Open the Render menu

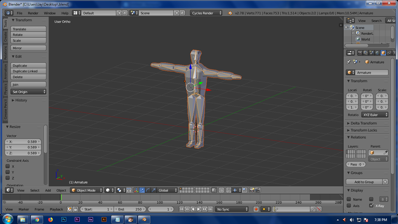33,13
